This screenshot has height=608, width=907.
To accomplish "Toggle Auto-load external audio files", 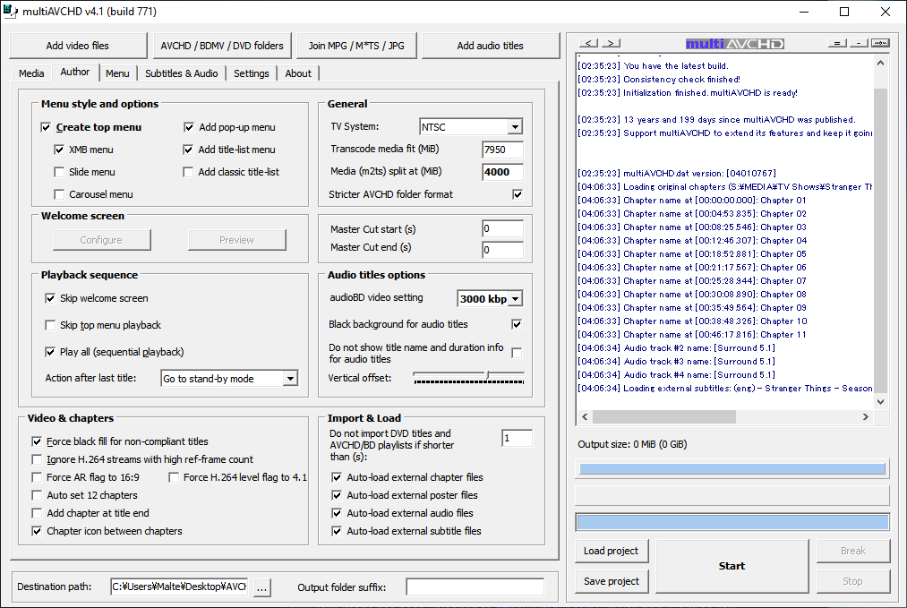I will [337, 514].
